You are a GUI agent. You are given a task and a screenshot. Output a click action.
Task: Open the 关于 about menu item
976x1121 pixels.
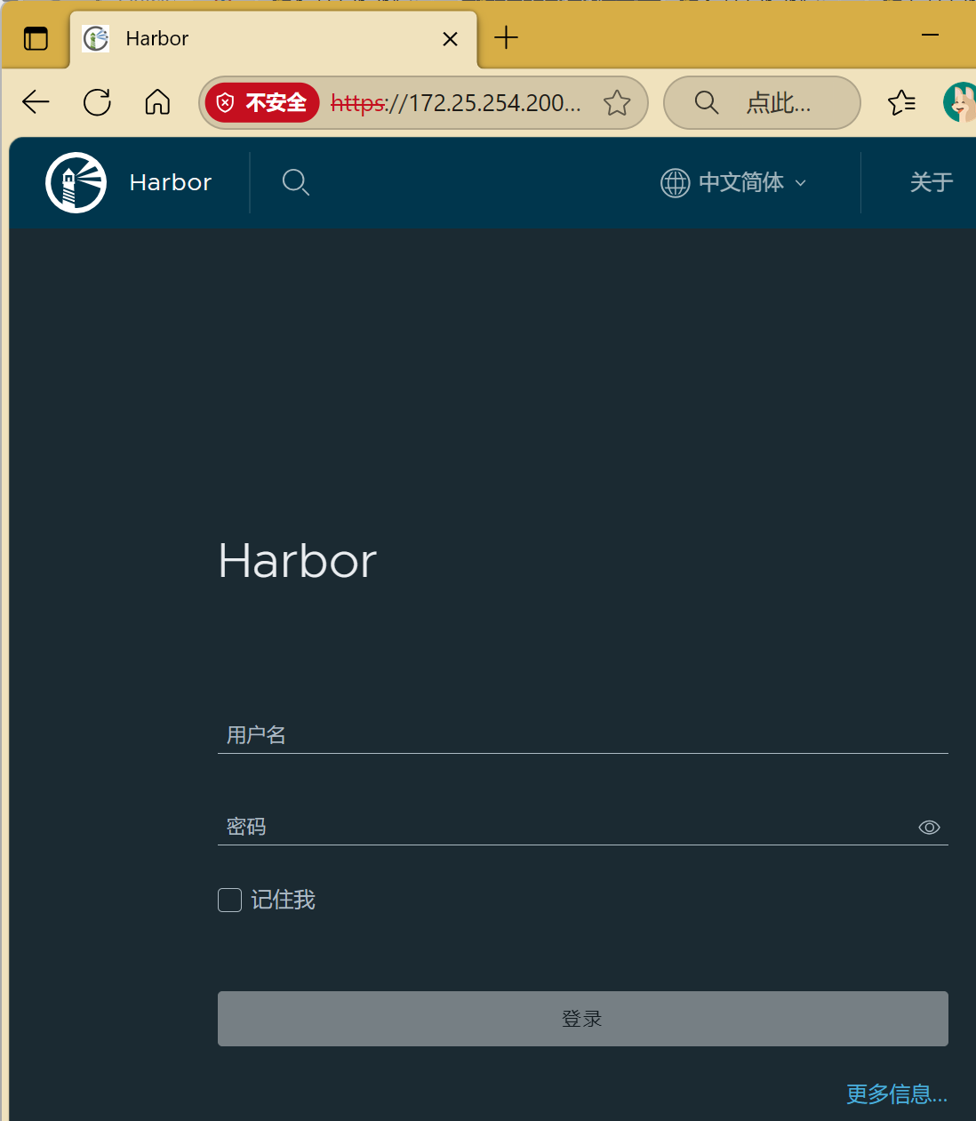[932, 182]
